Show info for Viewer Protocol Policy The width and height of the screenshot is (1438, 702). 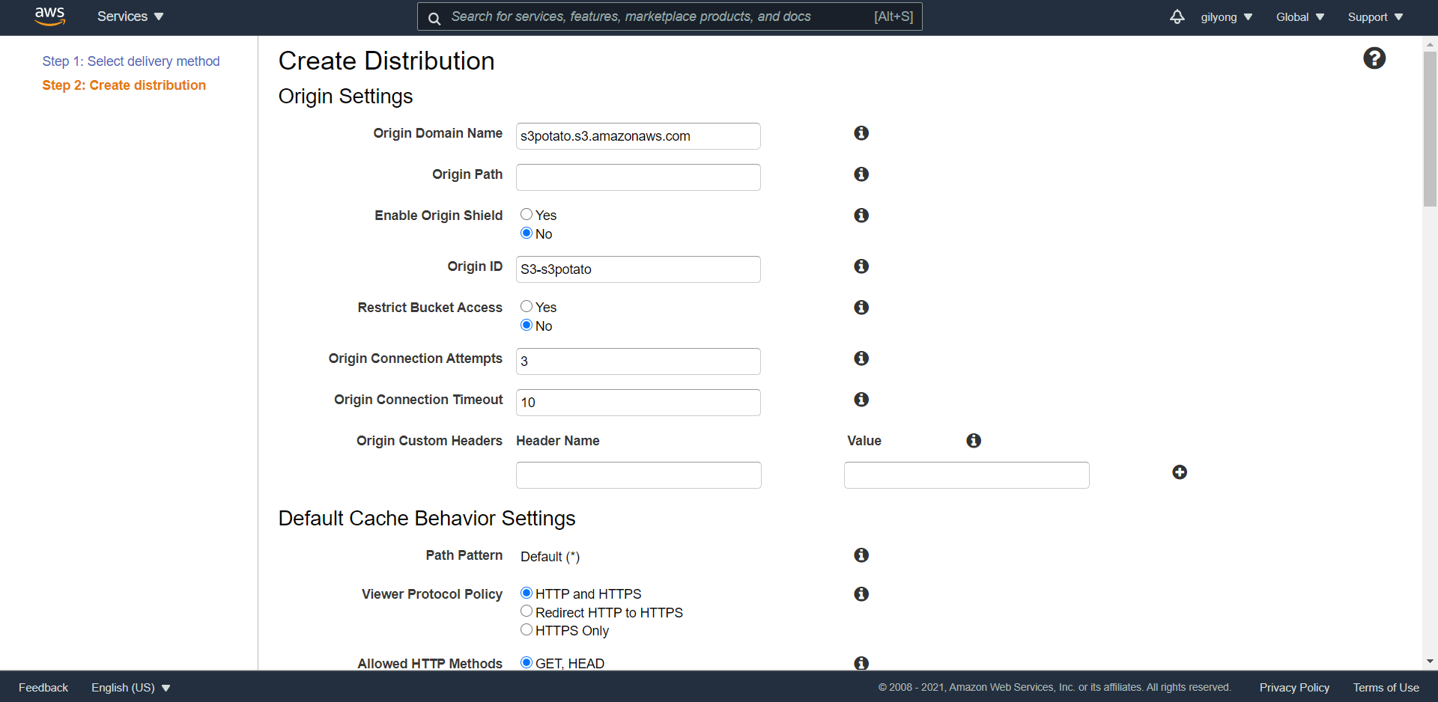861,594
